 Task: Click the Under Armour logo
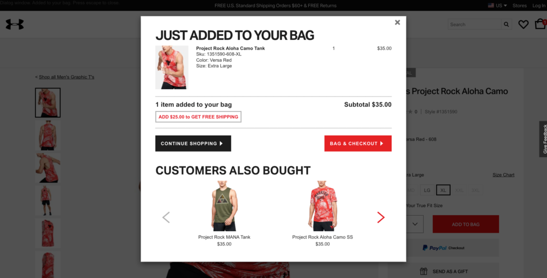click(14, 24)
